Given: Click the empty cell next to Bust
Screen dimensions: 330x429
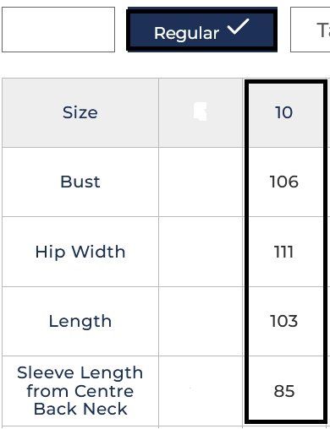Looking at the screenshot, I should pyautogui.click(x=201, y=182).
